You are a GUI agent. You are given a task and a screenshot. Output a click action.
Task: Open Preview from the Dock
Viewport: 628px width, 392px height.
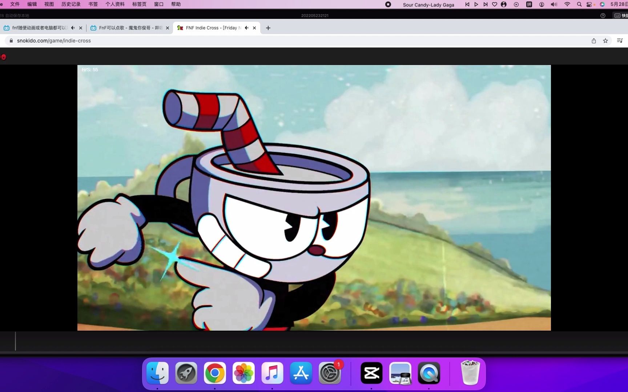400,373
